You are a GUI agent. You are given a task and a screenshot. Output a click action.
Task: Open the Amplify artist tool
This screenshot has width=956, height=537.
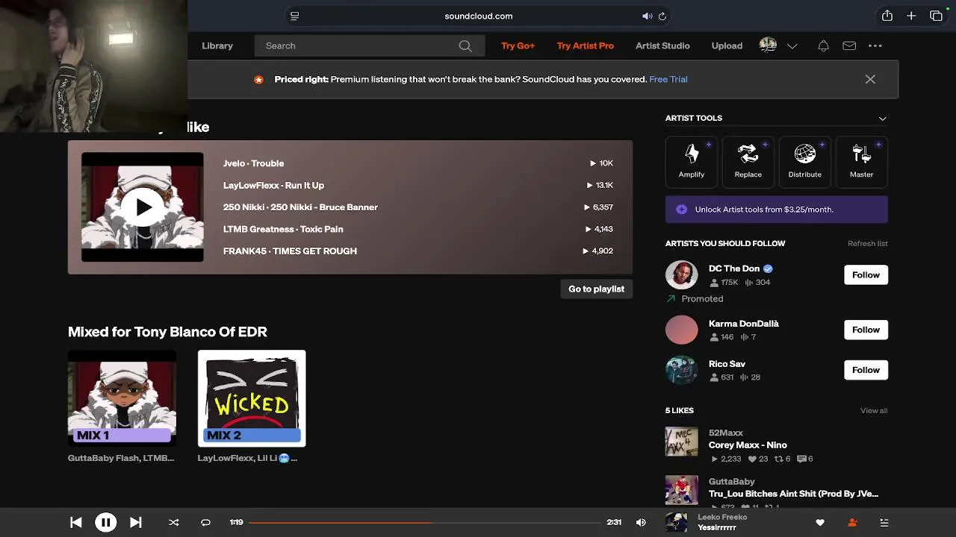(692, 161)
